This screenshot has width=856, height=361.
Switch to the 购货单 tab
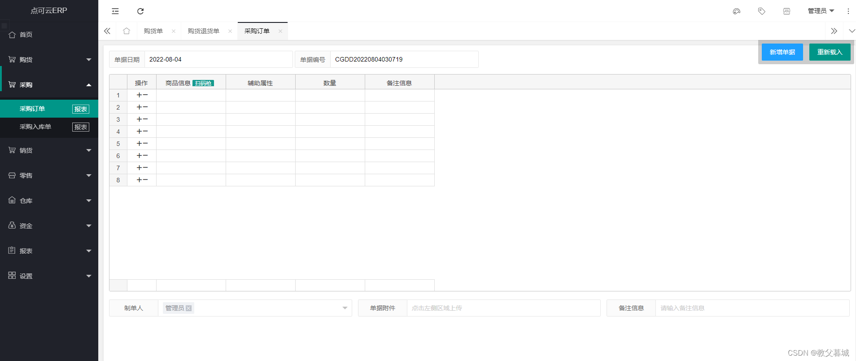[153, 31]
